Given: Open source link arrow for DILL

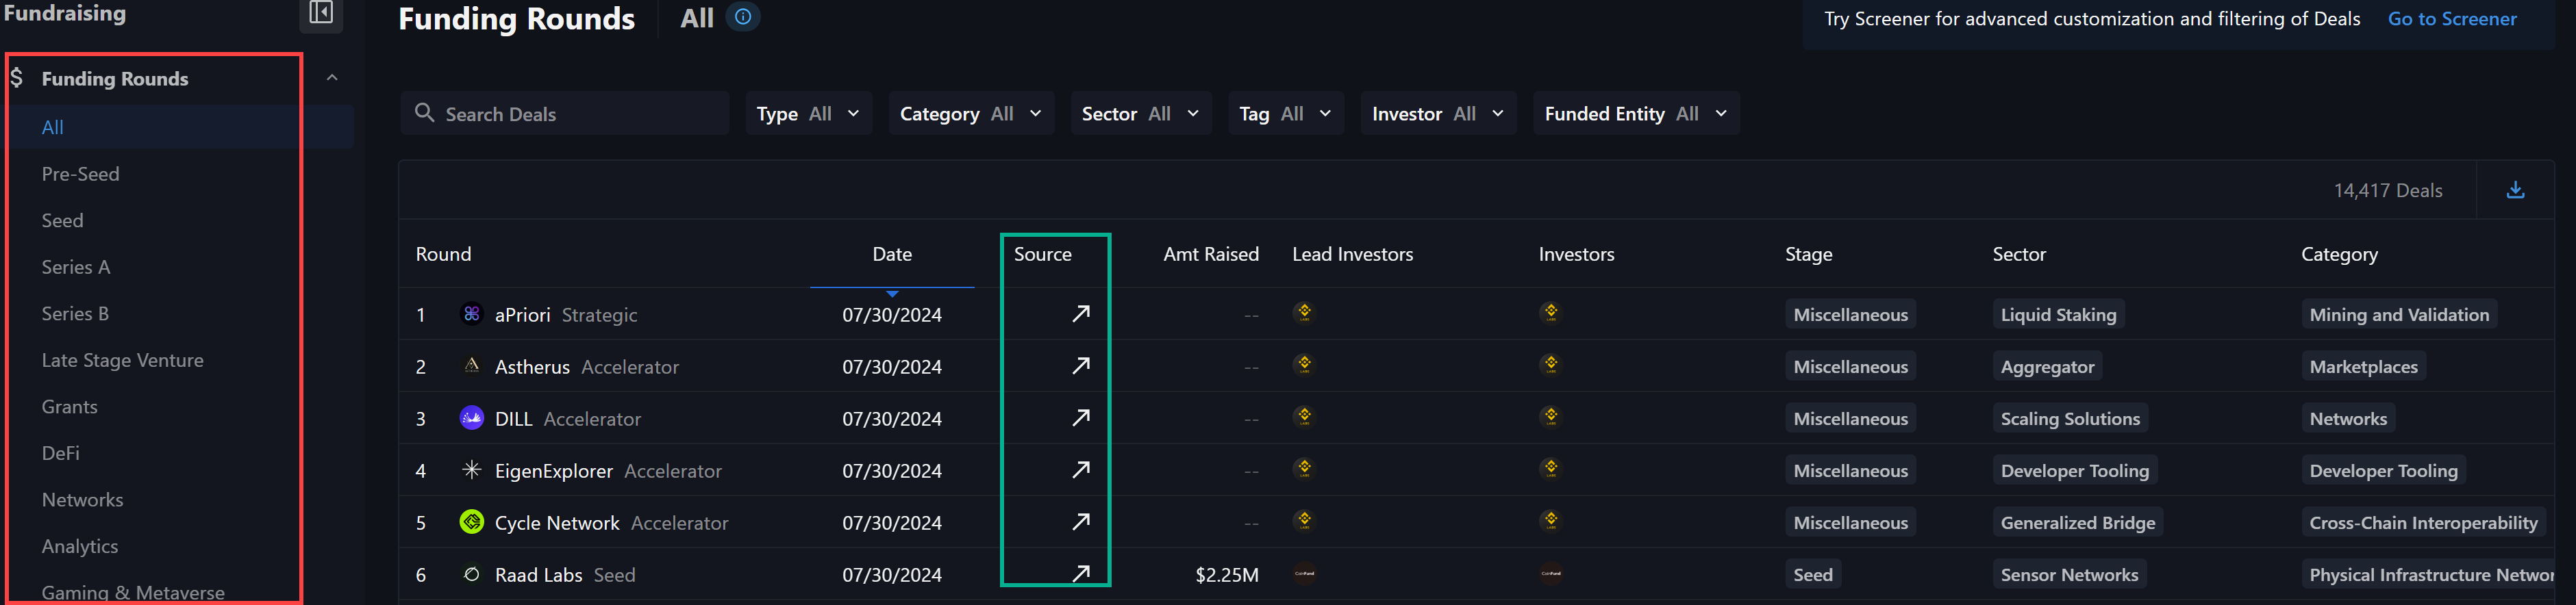Looking at the screenshot, I should [x=1081, y=418].
